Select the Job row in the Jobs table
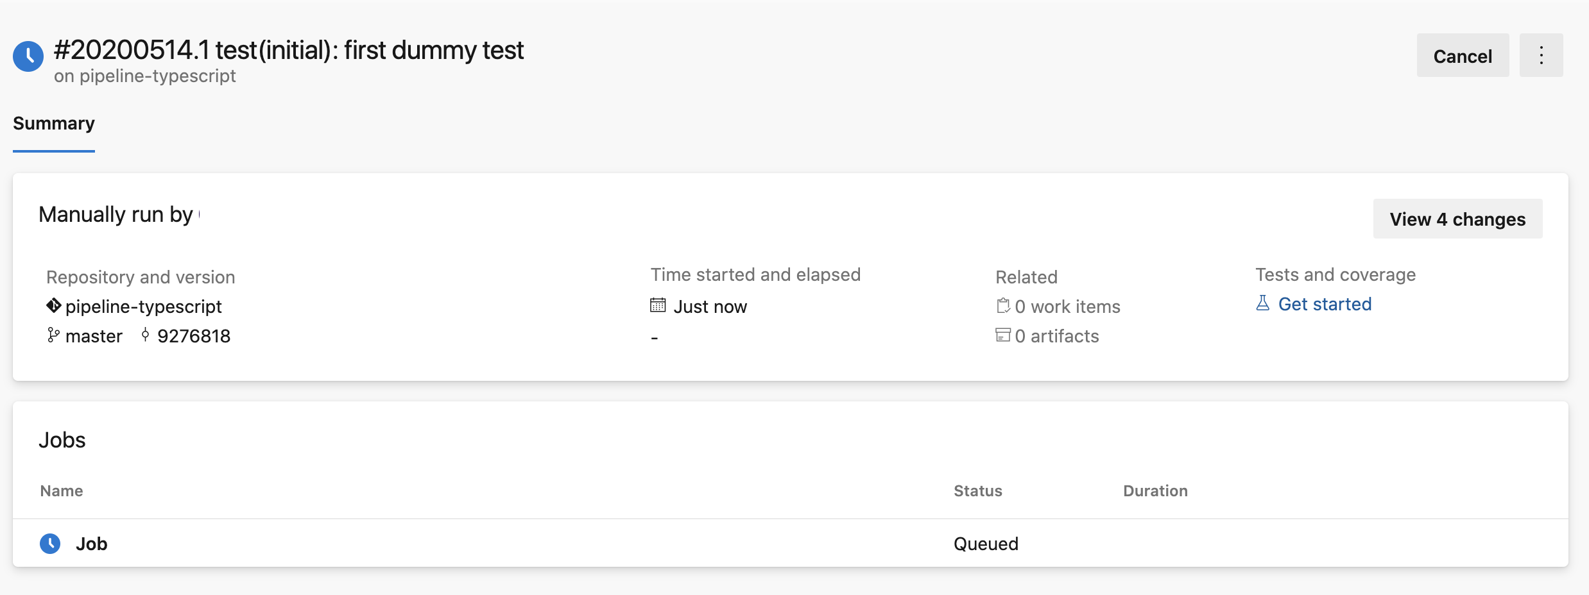This screenshot has width=1589, height=595. [x=93, y=543]
